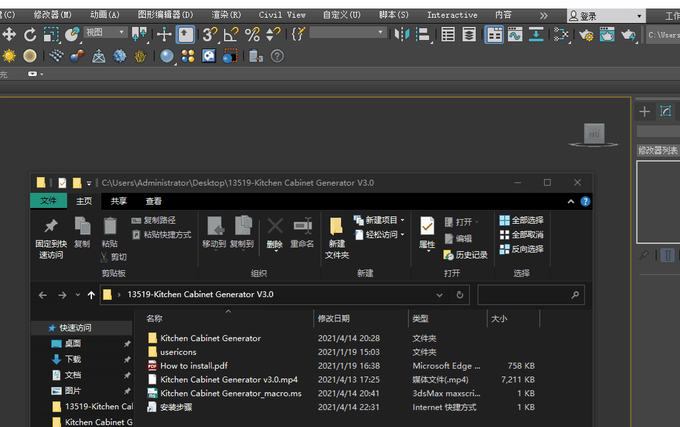This screenshot has height=427, width=680.
Task: Toggle Spinner Snap
Action: (273, 34)
